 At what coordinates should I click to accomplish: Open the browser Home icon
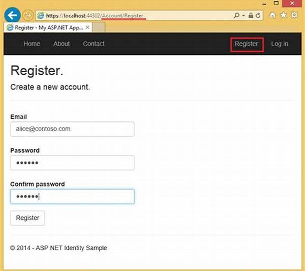click(272, 15)
